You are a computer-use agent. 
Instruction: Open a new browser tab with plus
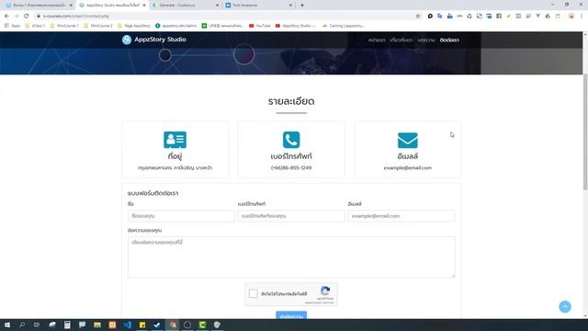coord(302,6)
